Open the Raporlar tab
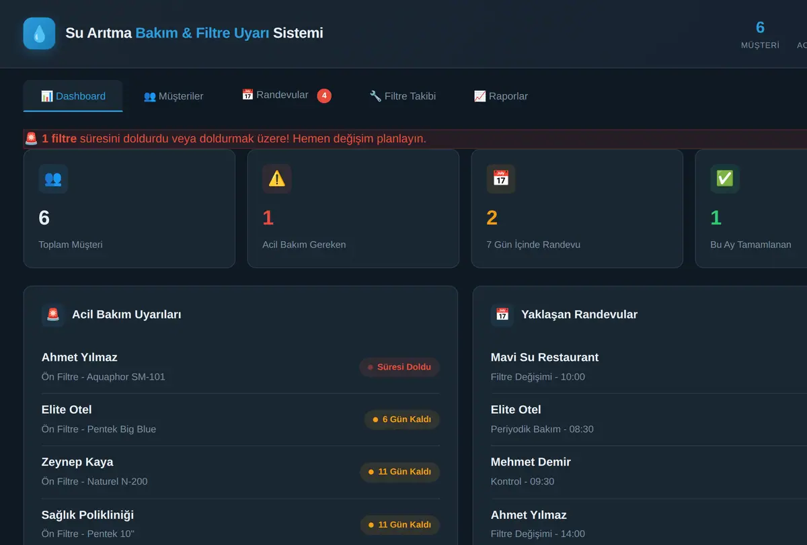This screenshot has width=807, height=545. pyautogui.click(x=501, y=96)
